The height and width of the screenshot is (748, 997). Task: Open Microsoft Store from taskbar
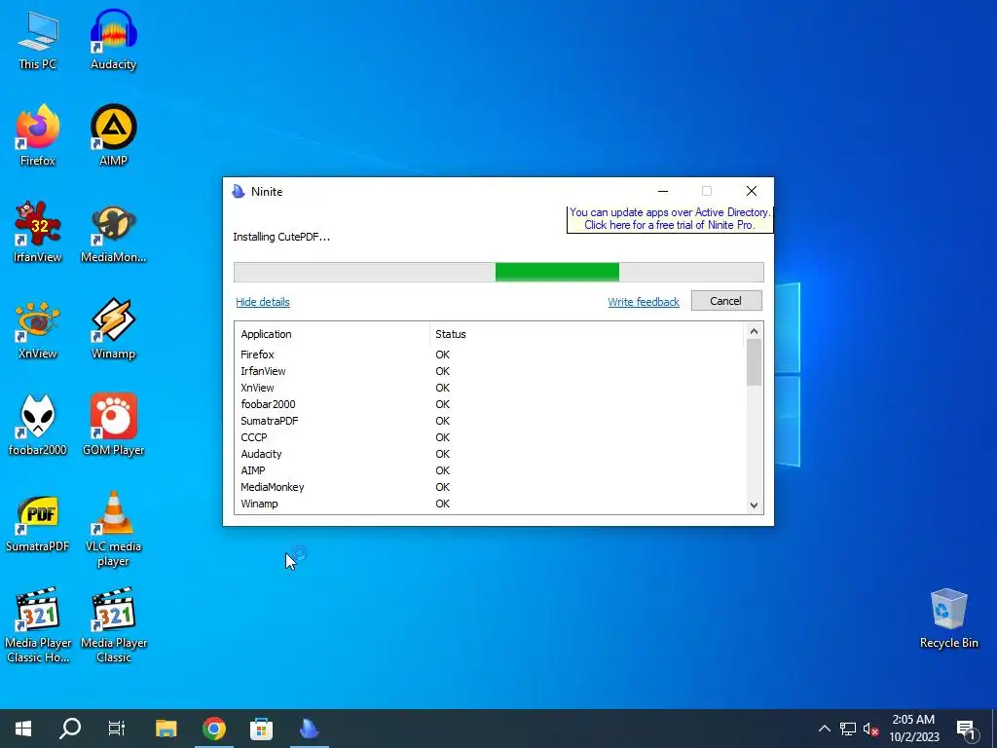[x=261, y=729]
